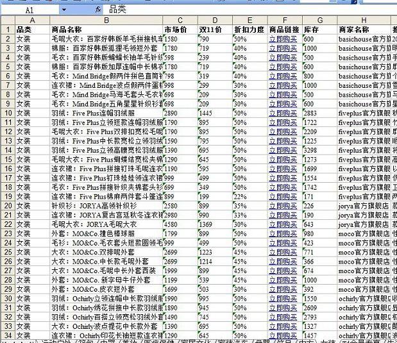Viewport: 397px width, 343px height.
Task: Select row 10 header
Action: click(8, 113)
